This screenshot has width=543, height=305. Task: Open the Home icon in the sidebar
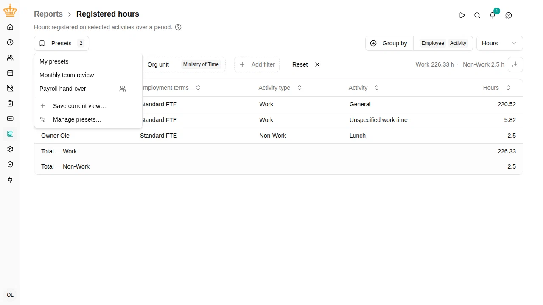[x=10, y=27]
